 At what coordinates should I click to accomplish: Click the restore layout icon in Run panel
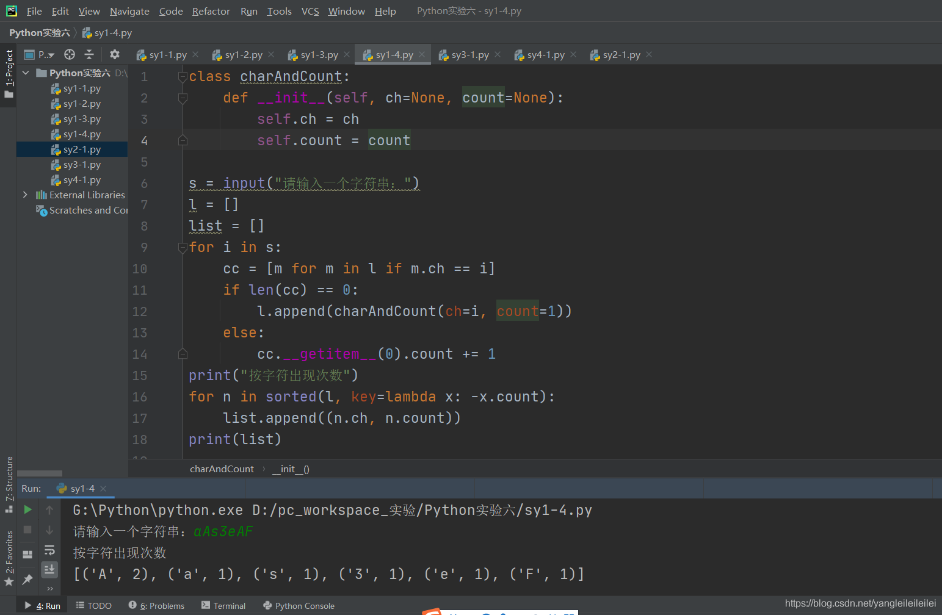[27, 554]
